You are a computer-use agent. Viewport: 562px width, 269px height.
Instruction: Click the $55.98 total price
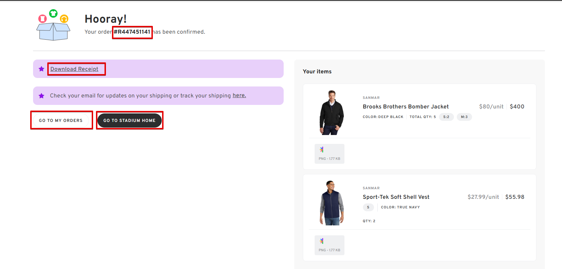[515, 197]
